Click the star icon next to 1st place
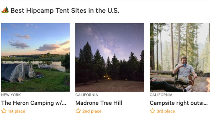 pyautogui.click(x=4, y=111)
